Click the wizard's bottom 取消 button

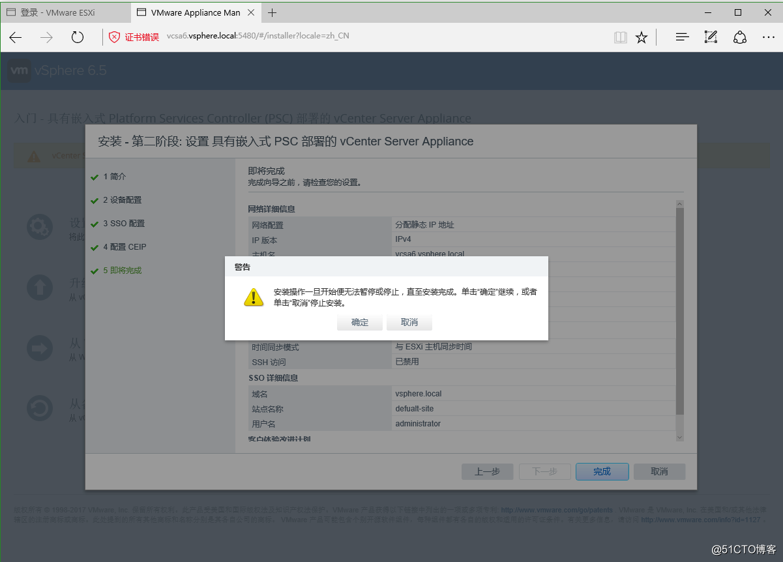point(659,471)
